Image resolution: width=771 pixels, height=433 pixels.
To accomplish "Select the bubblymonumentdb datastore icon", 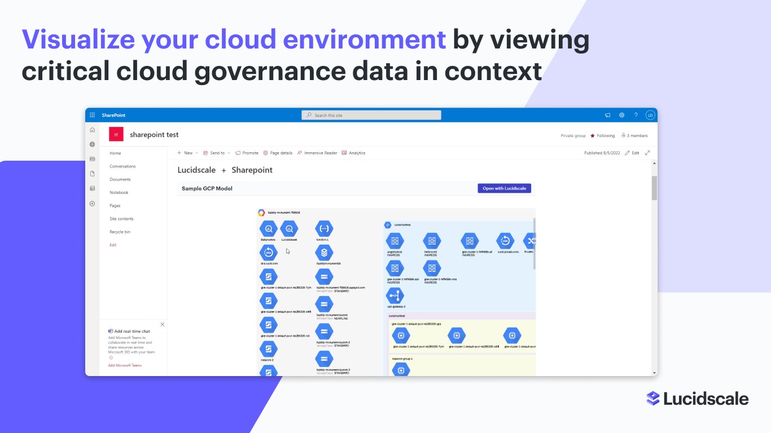I will coord(324,252).
